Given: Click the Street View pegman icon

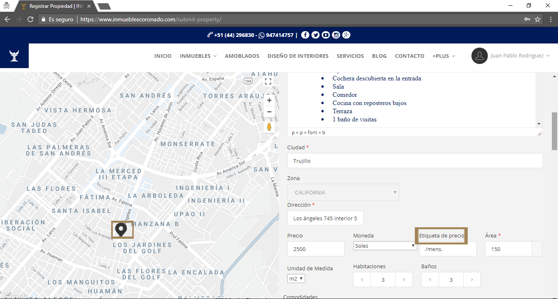Looking at the screenshot, I should click(269, 127).
